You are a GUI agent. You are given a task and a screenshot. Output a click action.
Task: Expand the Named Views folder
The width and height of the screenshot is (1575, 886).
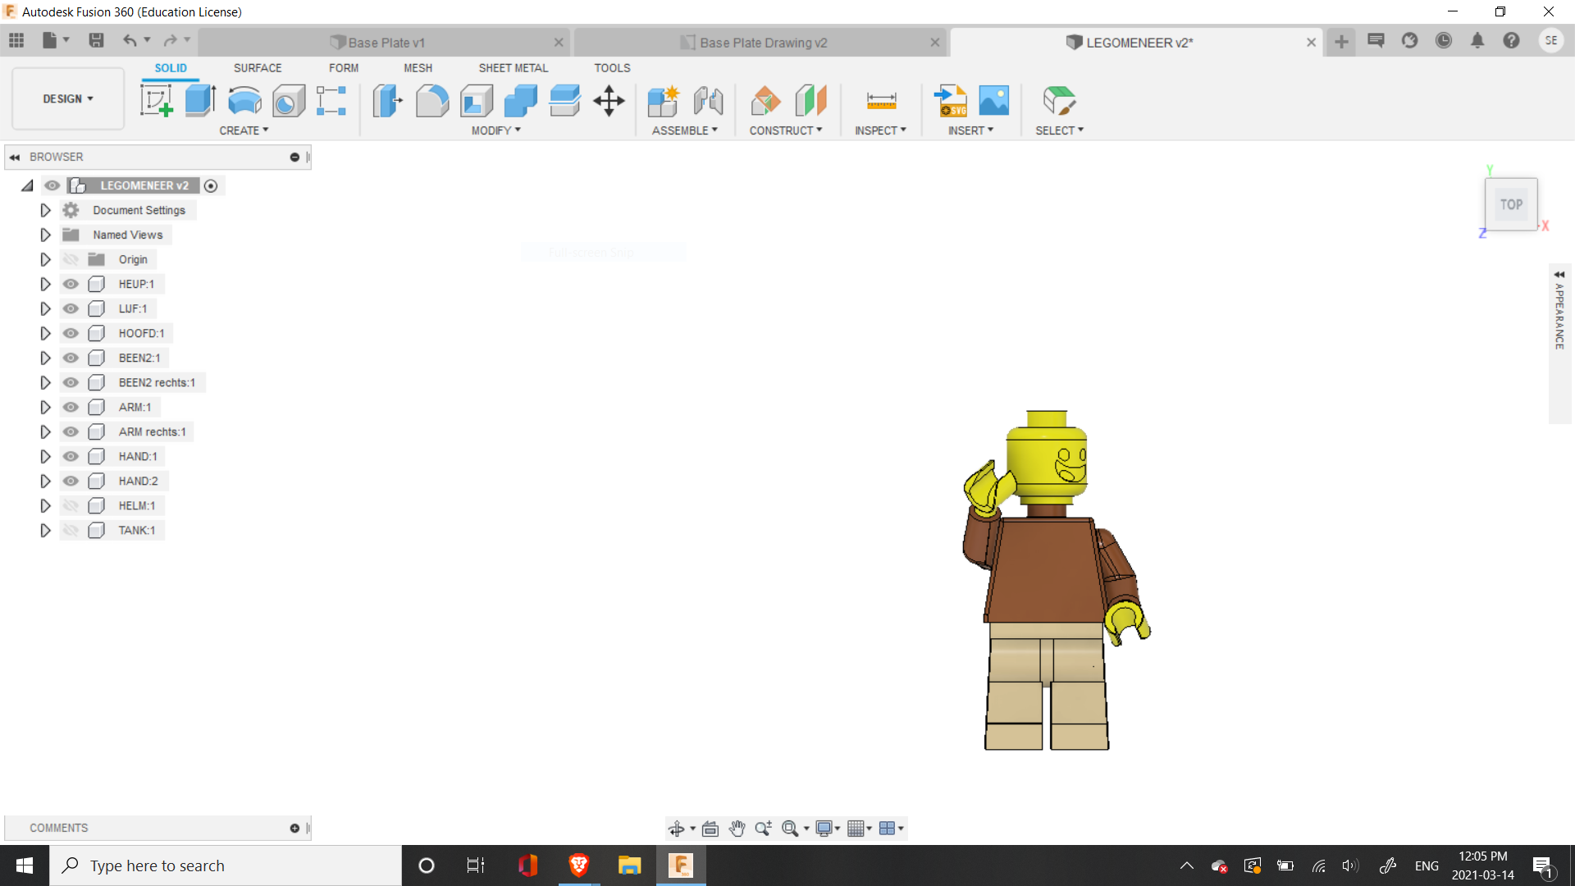(45, 235)
